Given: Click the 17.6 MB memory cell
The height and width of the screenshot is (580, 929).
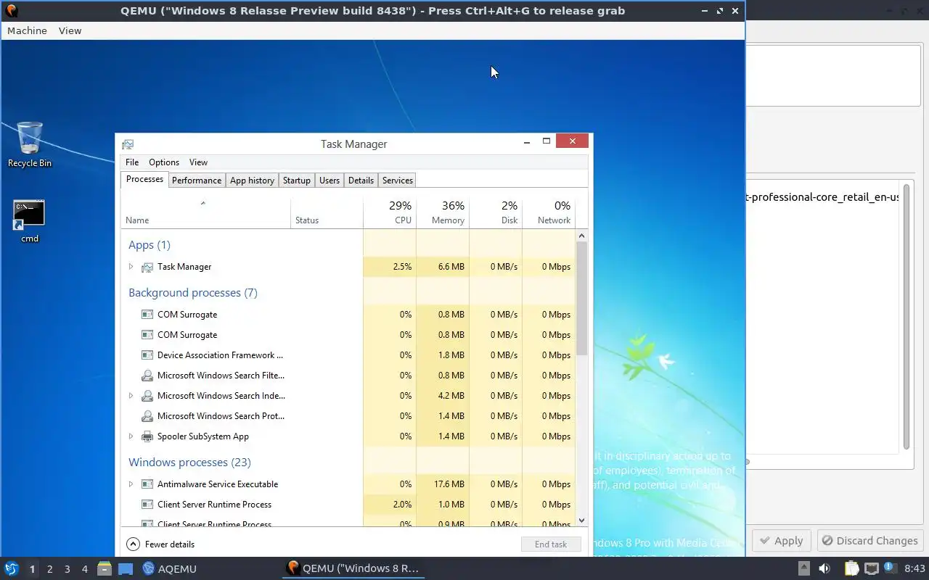Looking at the screenshot, I should (443, 484).
